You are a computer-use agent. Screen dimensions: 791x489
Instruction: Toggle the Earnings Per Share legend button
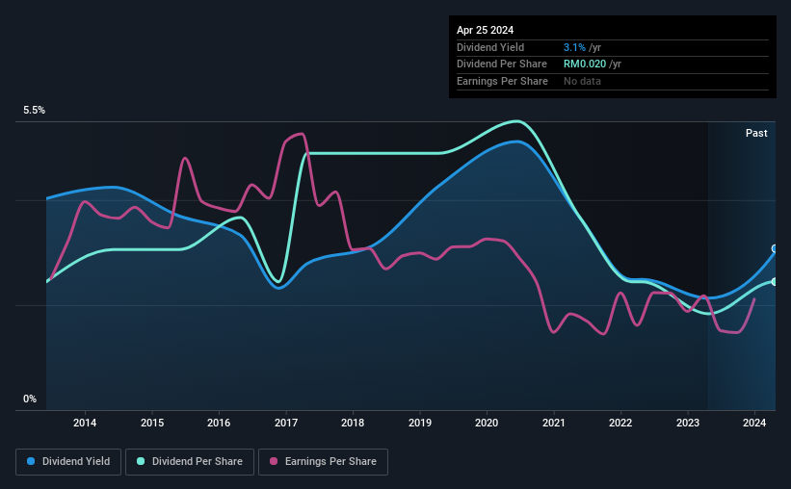[x=323, y=462]
